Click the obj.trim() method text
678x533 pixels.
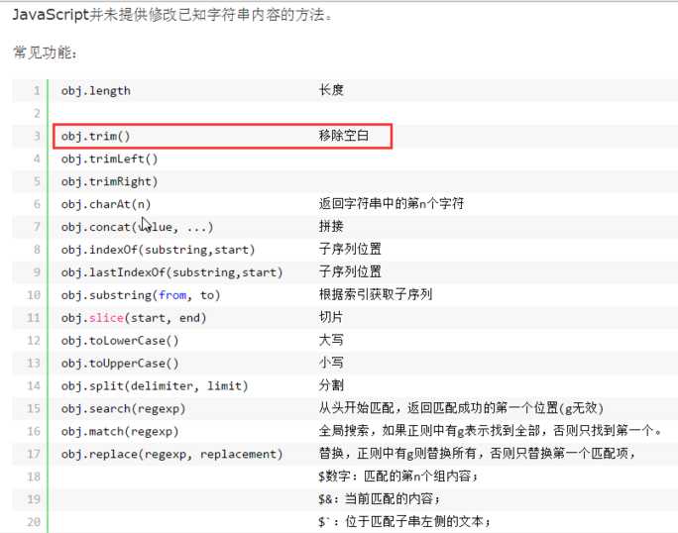point(95,136)
